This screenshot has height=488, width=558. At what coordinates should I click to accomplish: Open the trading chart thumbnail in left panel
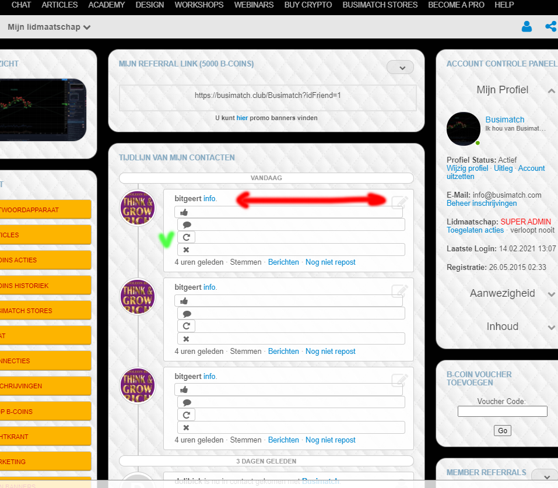coord(43,110)
